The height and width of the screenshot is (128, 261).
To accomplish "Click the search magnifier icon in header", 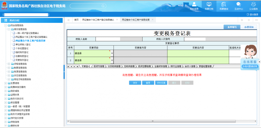I will tap(103, 6).
